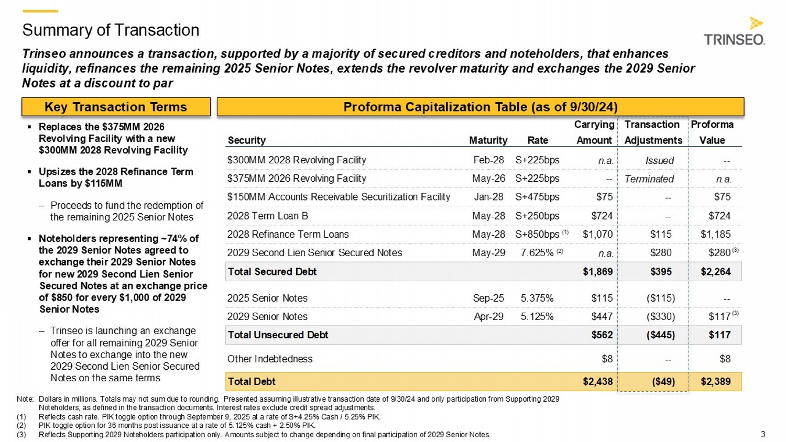
Task: Select the 2029 Senior Notes row name
Action: (x=267, y=317)
